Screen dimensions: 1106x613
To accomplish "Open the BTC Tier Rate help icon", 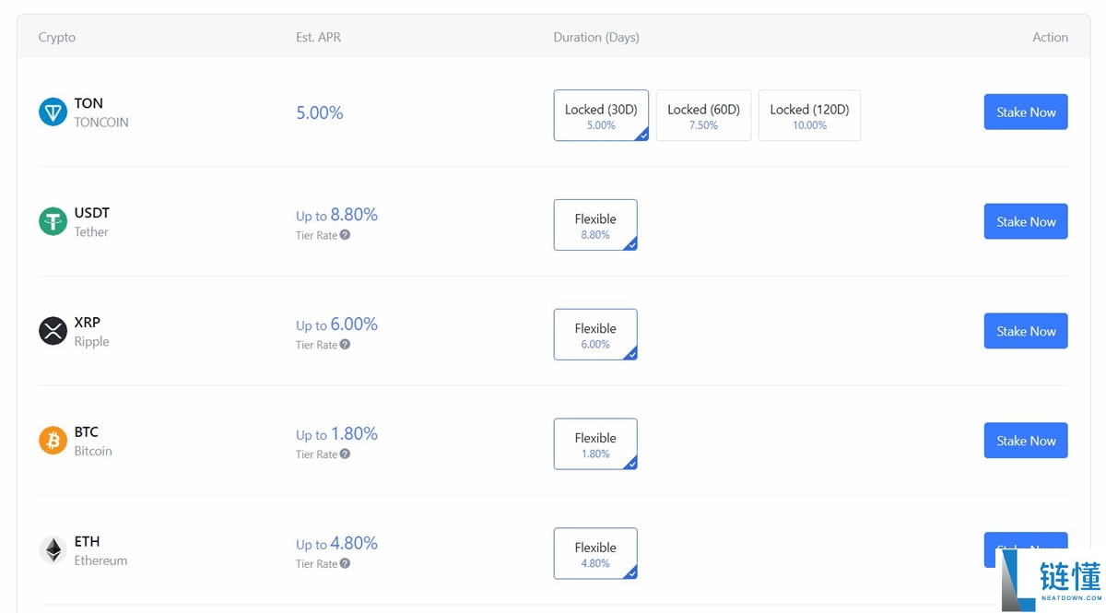I will click(x=345, y=454).
